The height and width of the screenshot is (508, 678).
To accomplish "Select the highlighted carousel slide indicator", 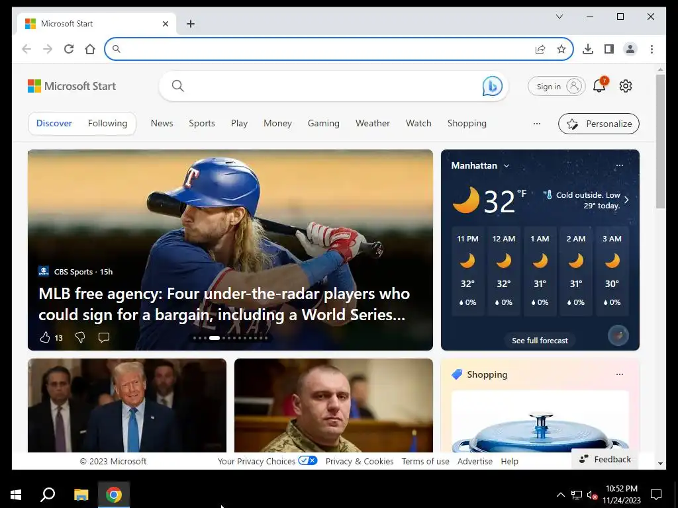I will pos(215,338).
